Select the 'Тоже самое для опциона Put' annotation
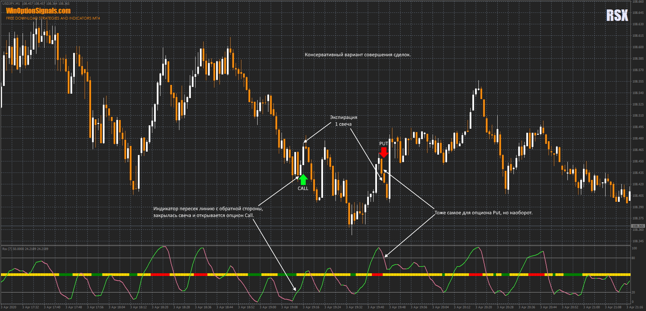Image resolution: width=646 pixels, height=311 pixels. tap(483, 213)
